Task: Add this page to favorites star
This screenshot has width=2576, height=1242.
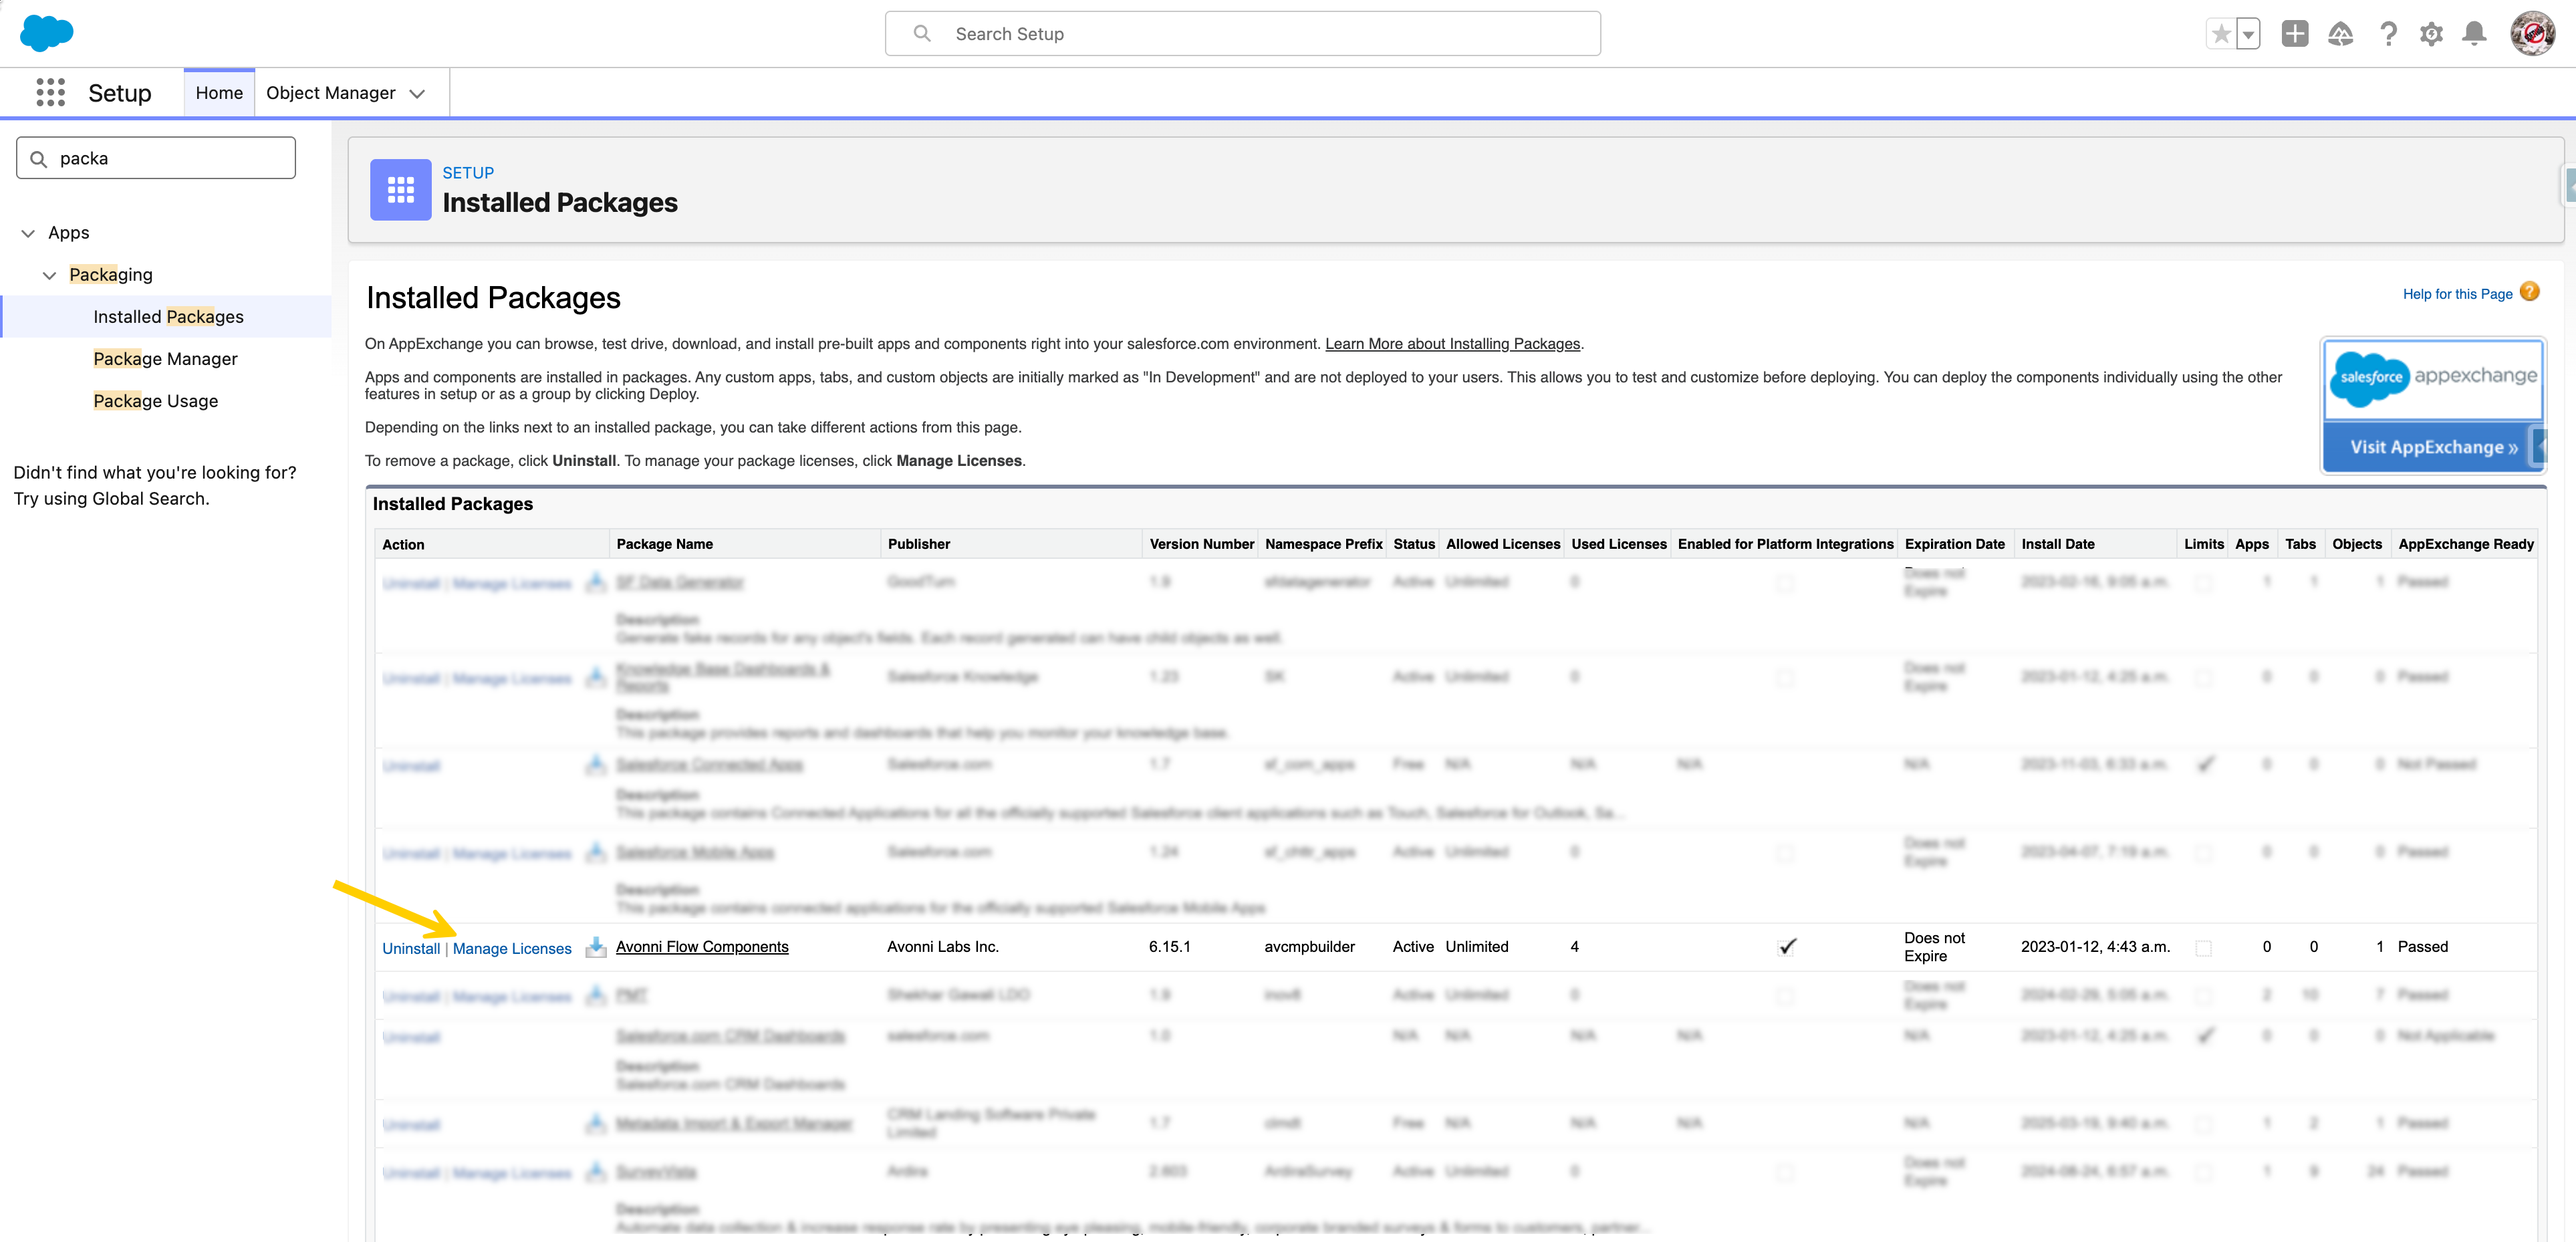Action: coord(2221,34)
